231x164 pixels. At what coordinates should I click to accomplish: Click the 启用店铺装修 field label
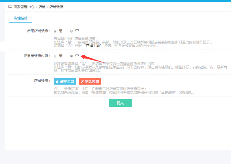coord(39,31)
